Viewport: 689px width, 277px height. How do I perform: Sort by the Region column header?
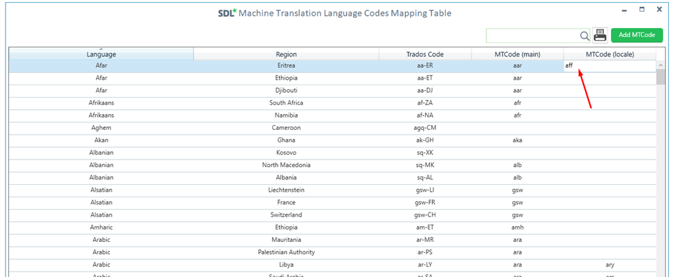(286, 54)
